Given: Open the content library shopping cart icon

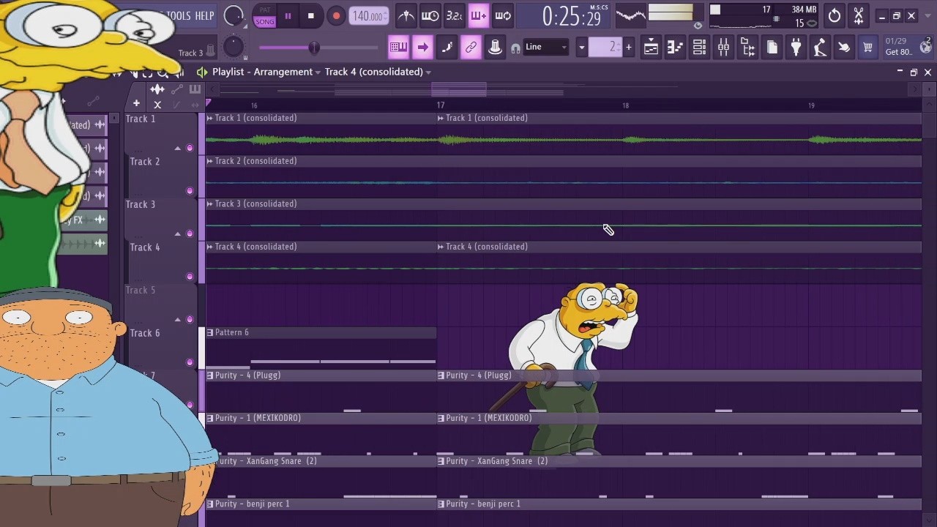Looking at the screenshot, I should [868, 48].
